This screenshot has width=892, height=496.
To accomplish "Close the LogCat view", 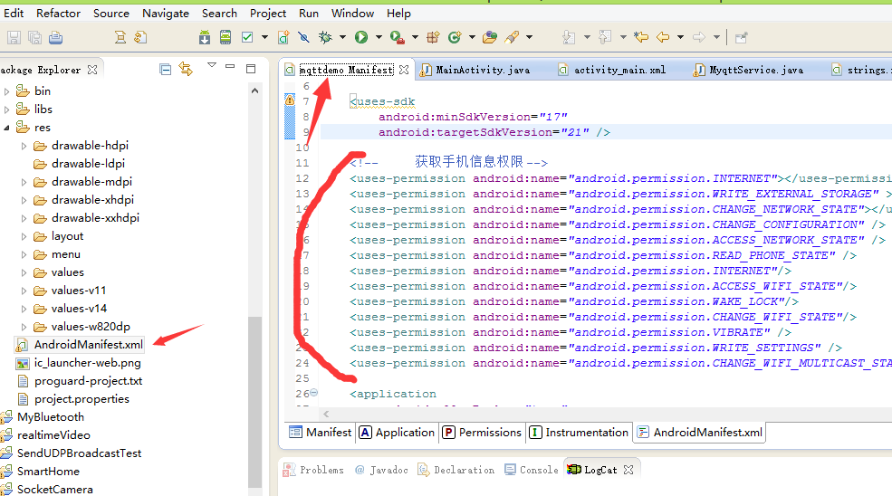I will [628, 470].
